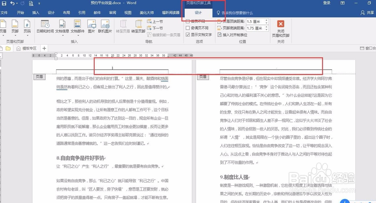
Task: Open the 美化大师 tab
Action: point(147,12)
